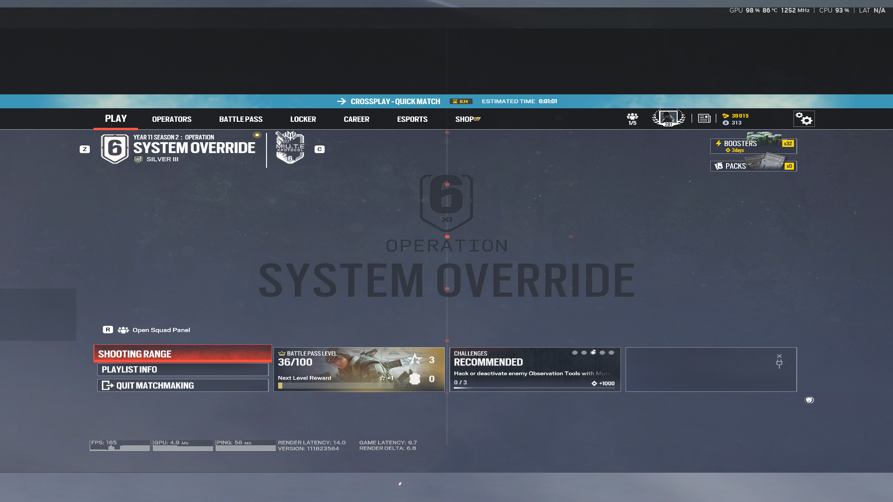893x502 pixels.
Task: Switch to the Operators tab
Action: [x=172, y=119]
